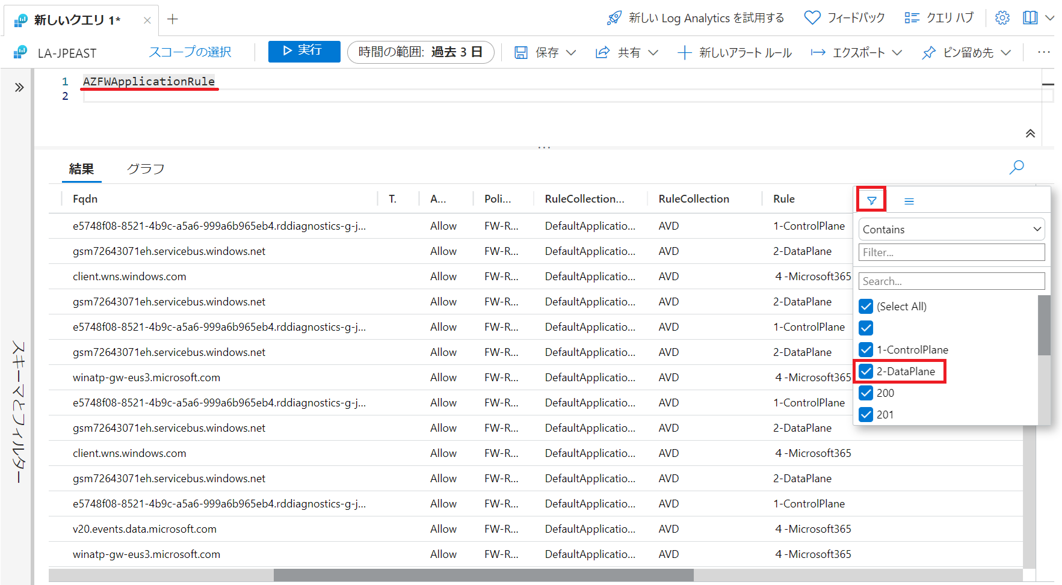
Task: Click the new alert rule plus icon
Action: point(684,53)
